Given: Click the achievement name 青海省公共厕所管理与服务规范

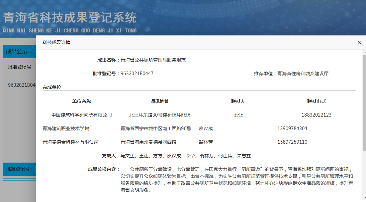Looking at the screenshot, I should click(153, 60).
